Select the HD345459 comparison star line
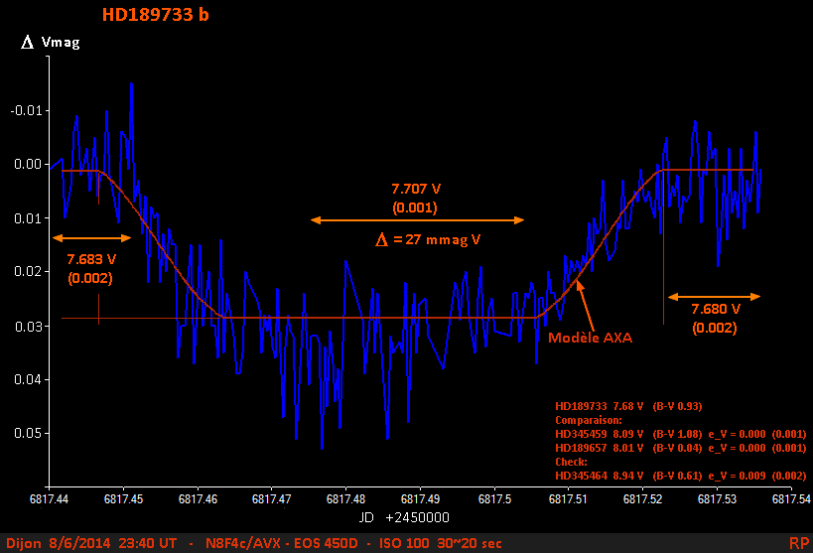The width and height of the screenshot is (813, 553). (681, 434)
